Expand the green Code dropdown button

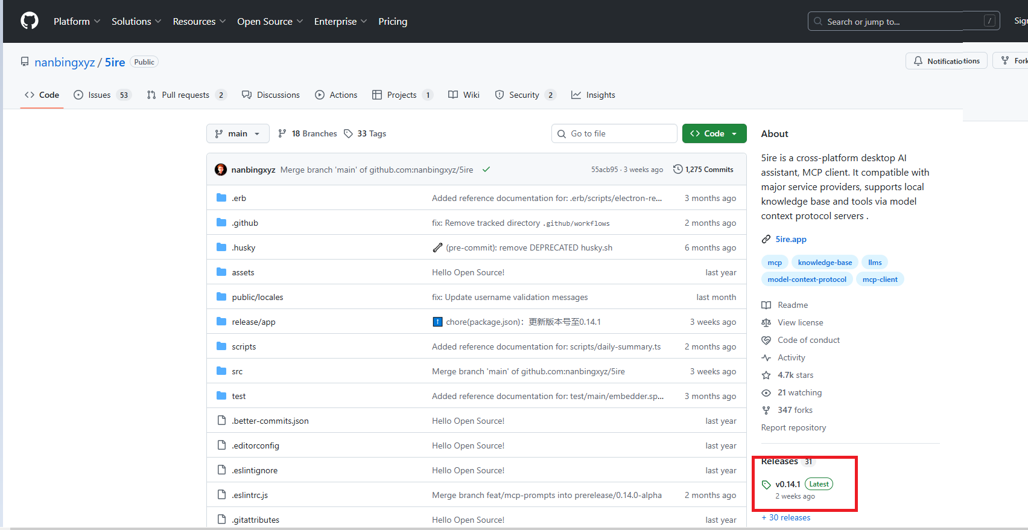pyautogui.click(x=714, y=133)
